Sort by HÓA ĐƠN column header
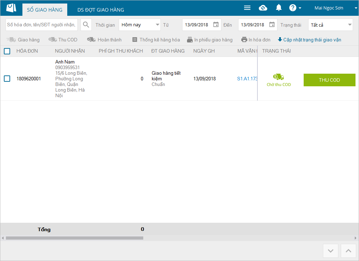359x261 pixels. coord(27,51)
